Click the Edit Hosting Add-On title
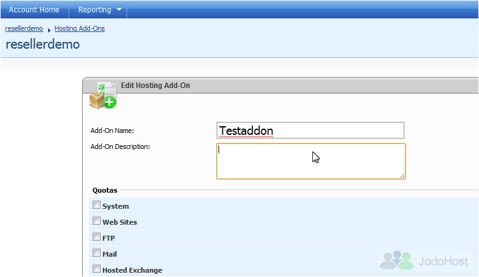Viewport: 479px width, 277px height. tap(156, 86)
